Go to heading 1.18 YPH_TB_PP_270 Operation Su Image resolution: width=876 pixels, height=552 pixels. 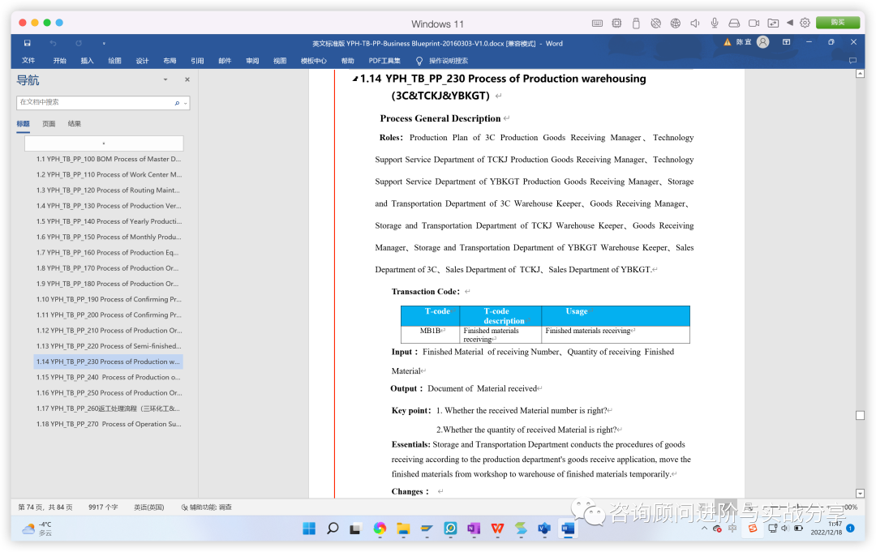coord(109,424)
